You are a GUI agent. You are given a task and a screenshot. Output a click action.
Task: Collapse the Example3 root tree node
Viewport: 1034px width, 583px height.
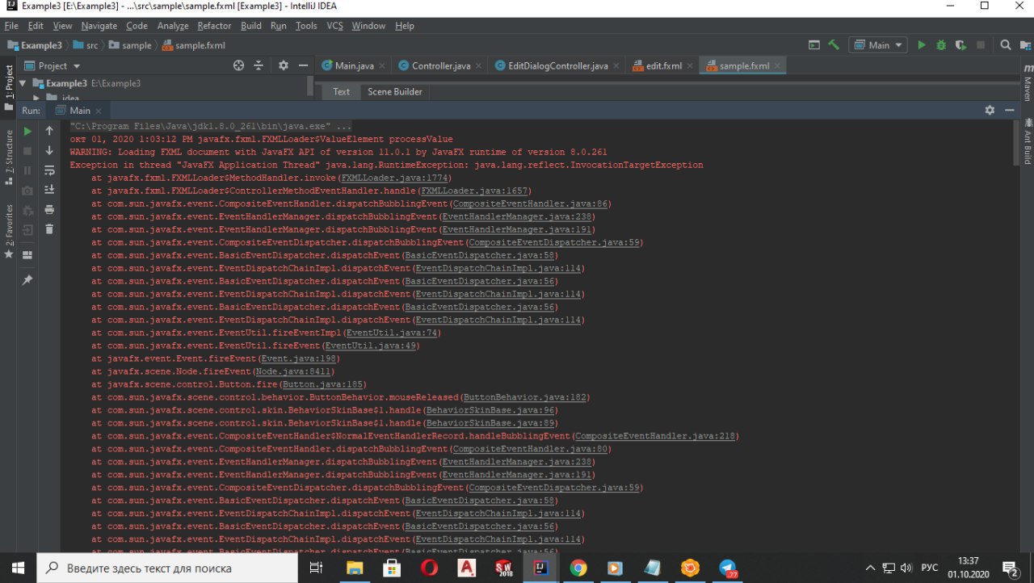tap(23, 83)
